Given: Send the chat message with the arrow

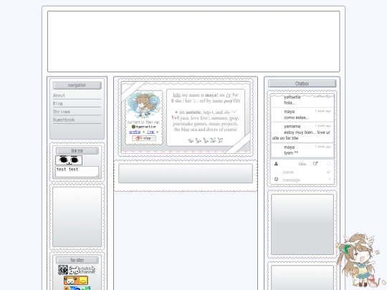Looking at the screenshot, I should [x=329, y=179].
